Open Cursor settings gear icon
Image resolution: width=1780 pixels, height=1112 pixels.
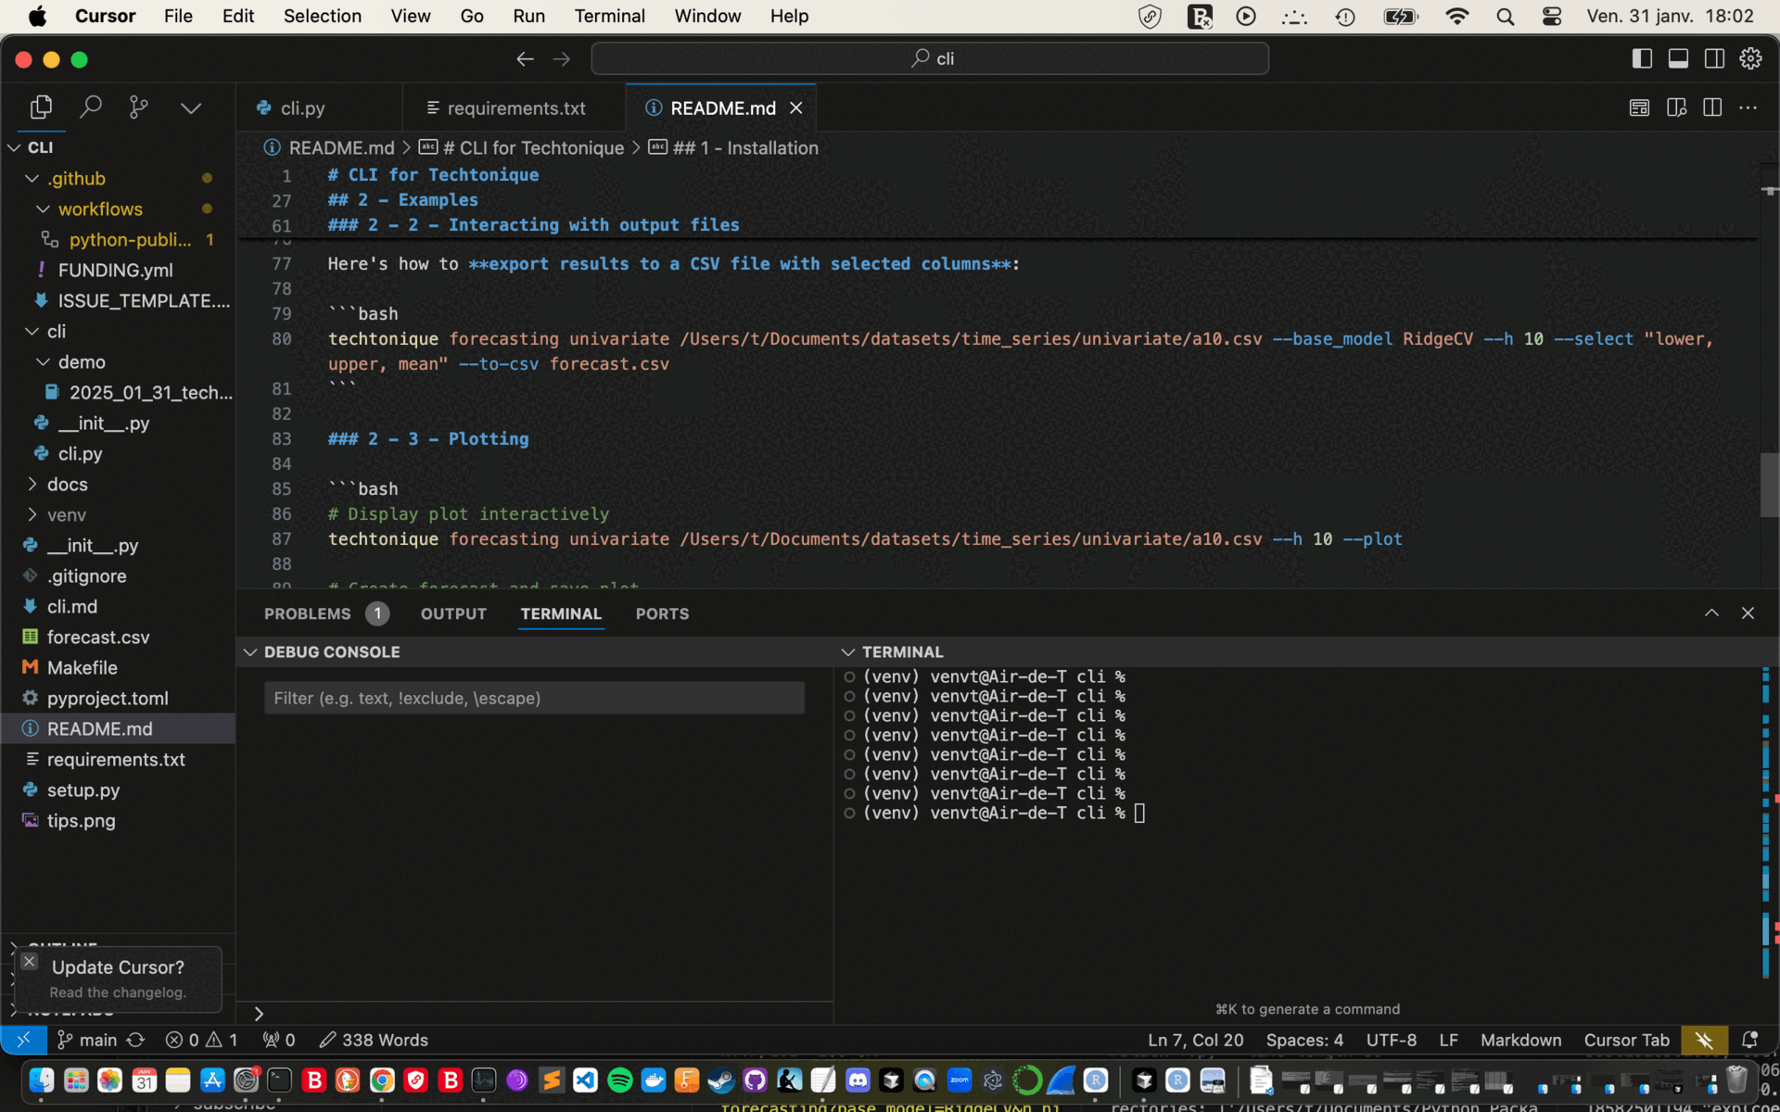pos(1750,58)
